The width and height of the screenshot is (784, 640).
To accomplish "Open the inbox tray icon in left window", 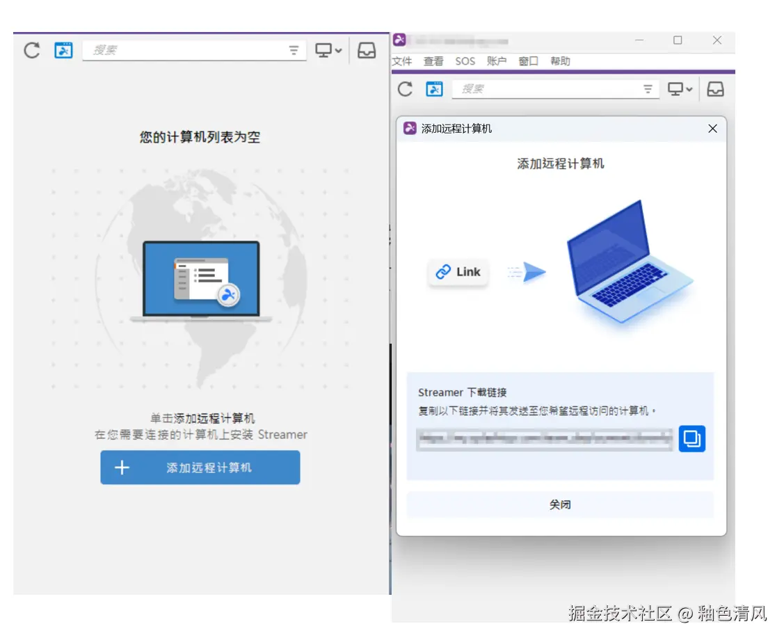I will [x=367, y=50].
